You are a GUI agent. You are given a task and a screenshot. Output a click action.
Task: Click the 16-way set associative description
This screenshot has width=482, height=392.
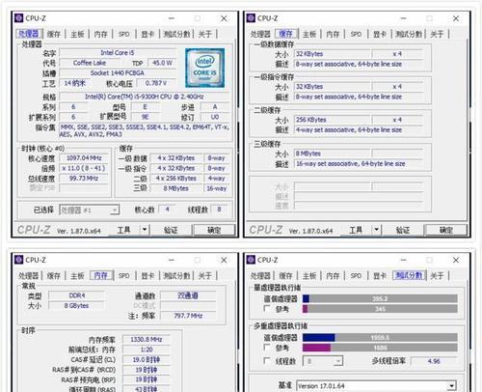pyautogui.click(x=359, y=164)
